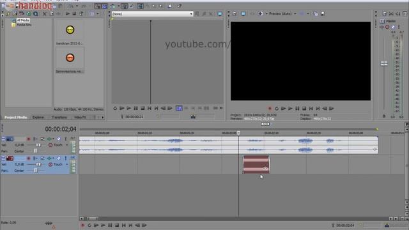Toggle Lock Envelopes to Events button
409x230 pixels.
[x=124, y=6]
